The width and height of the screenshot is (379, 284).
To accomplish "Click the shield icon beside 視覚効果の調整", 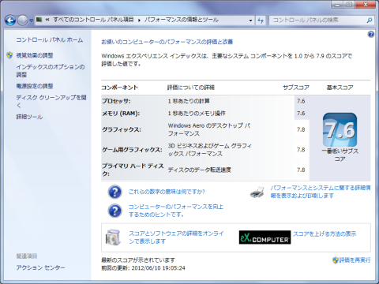I will tap(9, 55).
